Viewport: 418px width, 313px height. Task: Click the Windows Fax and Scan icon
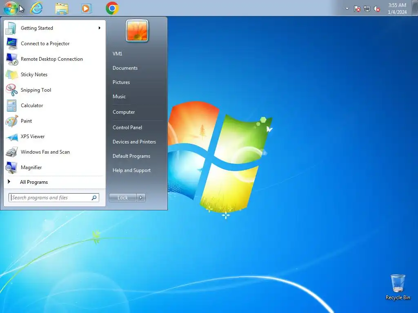pyautogui.click(x=12, y=152)
